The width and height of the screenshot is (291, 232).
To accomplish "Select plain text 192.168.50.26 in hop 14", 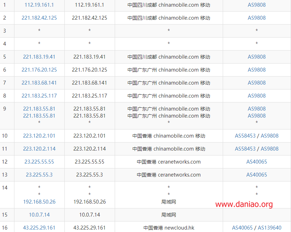I will coord(89,202).
